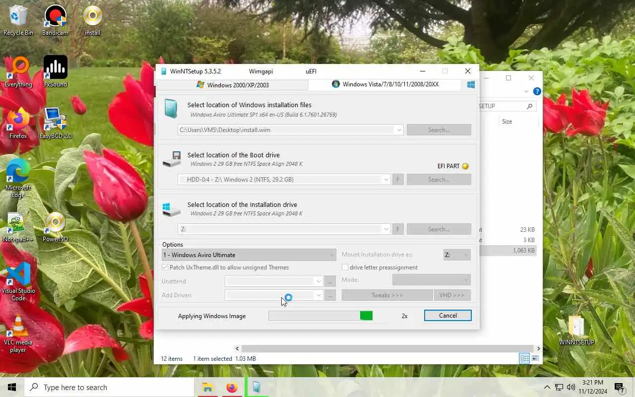Expand the Explorer ribbon chevron

pyautogui.click(x=526, y=92)
